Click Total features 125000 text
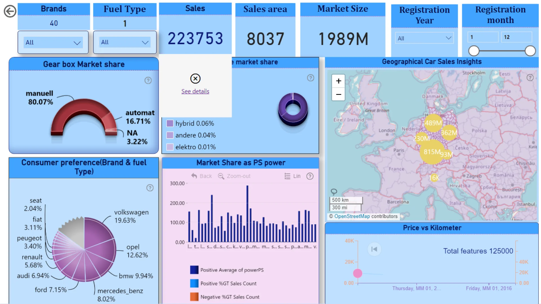The width and height of the screenshot is (541, 304). pyautogui.click(x=478, y=251)
